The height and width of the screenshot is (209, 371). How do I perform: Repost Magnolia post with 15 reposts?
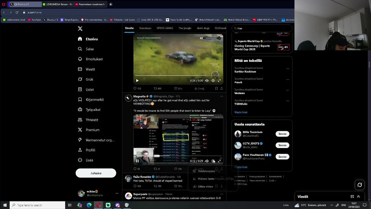click(x=157, y=169)
